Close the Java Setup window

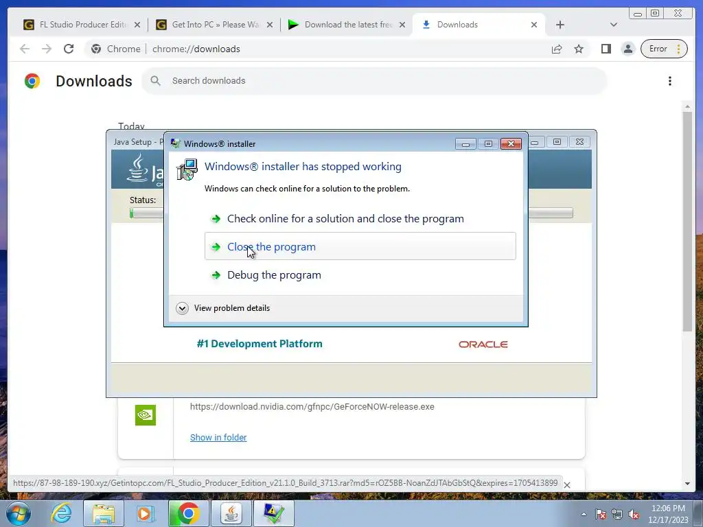tap(579, 142)
